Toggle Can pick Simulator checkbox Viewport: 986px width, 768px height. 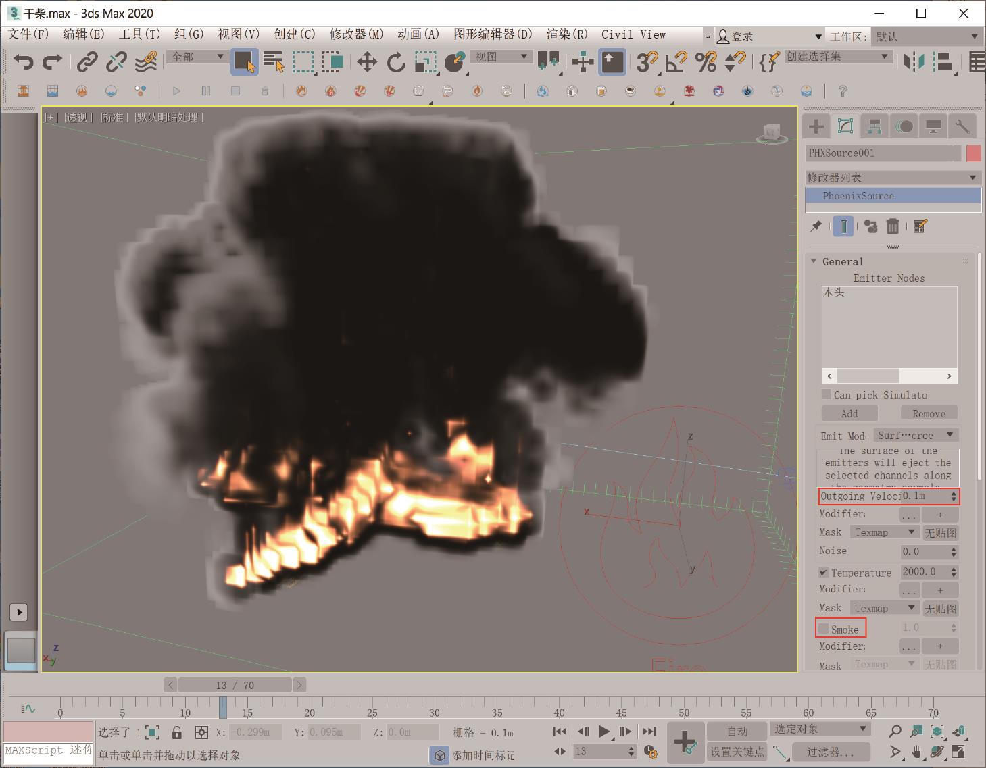tap(827, 394)
